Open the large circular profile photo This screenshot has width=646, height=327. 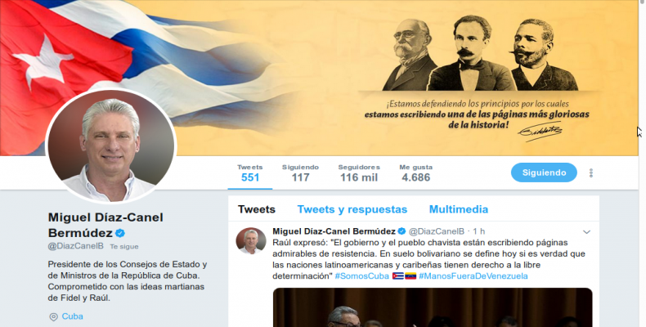tap(111, 146)
